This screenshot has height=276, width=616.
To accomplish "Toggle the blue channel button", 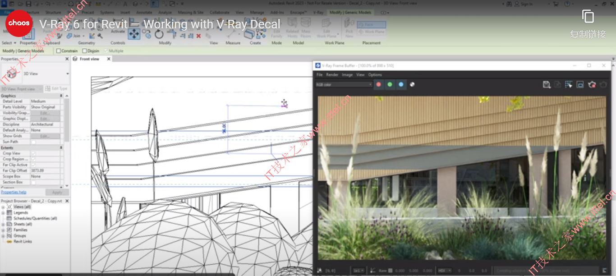I will click(401, 84).
